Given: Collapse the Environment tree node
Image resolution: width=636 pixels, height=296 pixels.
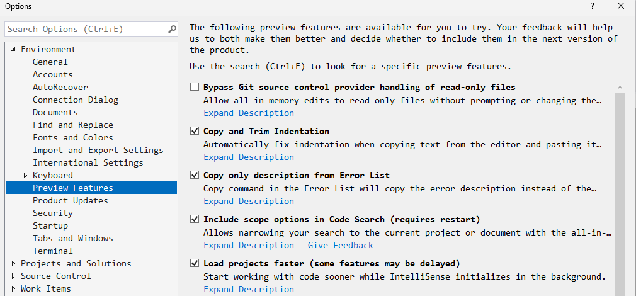Looking at the screenshot, I should [14, 50].
